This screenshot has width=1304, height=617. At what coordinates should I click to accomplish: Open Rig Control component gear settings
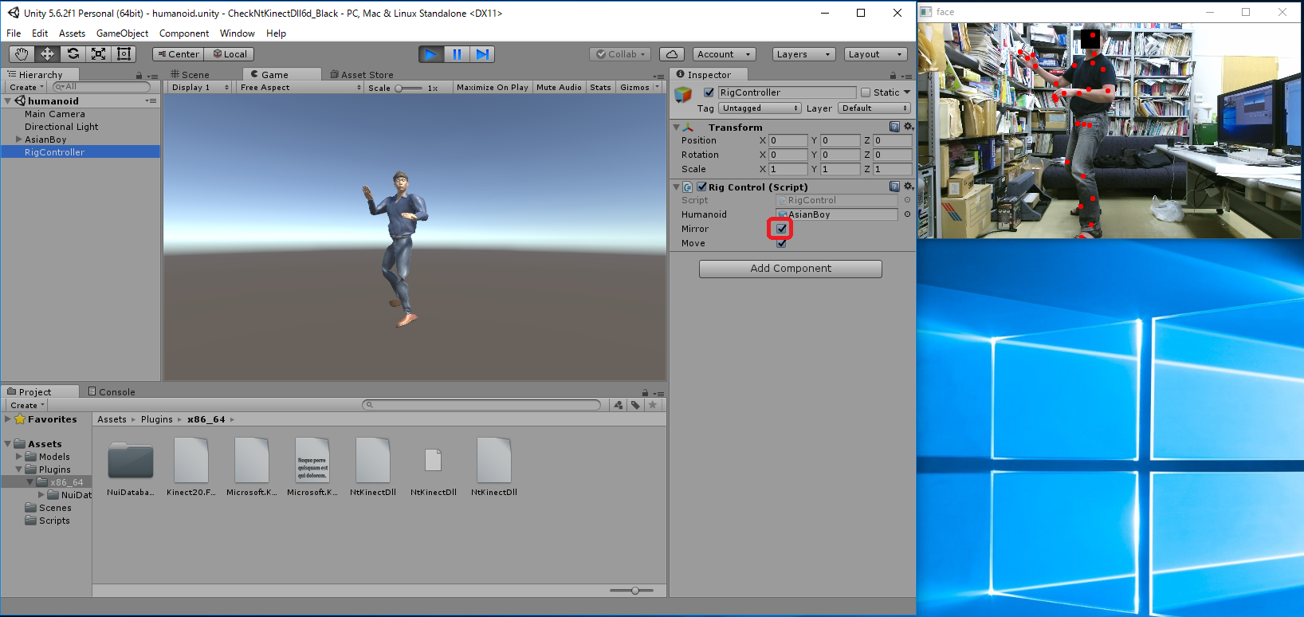[908, 187]
